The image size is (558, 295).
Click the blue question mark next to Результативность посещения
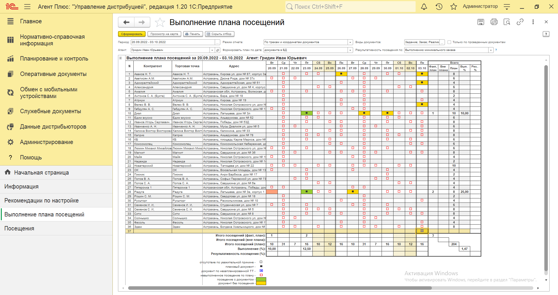coord(496,50)
